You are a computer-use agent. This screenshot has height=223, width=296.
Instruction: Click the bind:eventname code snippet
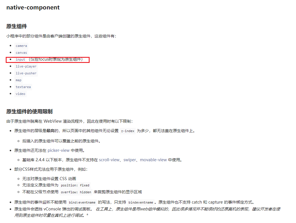click(x=82, y=202)
